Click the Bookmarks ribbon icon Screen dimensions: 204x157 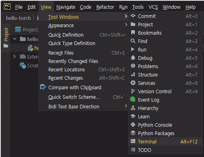(x=133, y=33)
